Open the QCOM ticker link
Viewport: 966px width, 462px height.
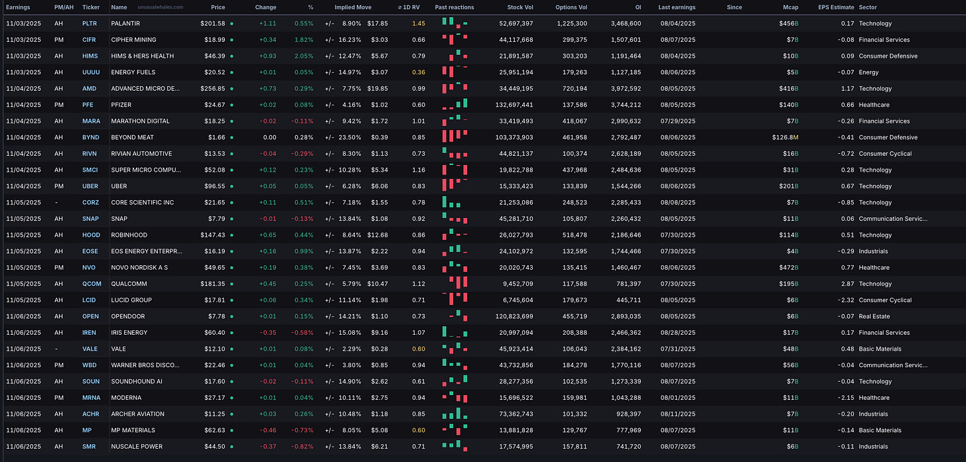click(x=92, y=284)
